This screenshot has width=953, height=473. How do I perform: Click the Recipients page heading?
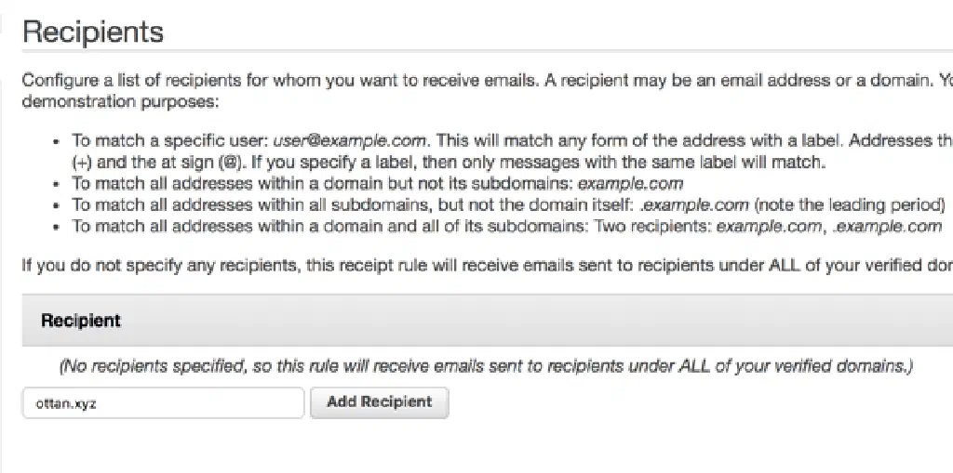(x=93, y=33)
